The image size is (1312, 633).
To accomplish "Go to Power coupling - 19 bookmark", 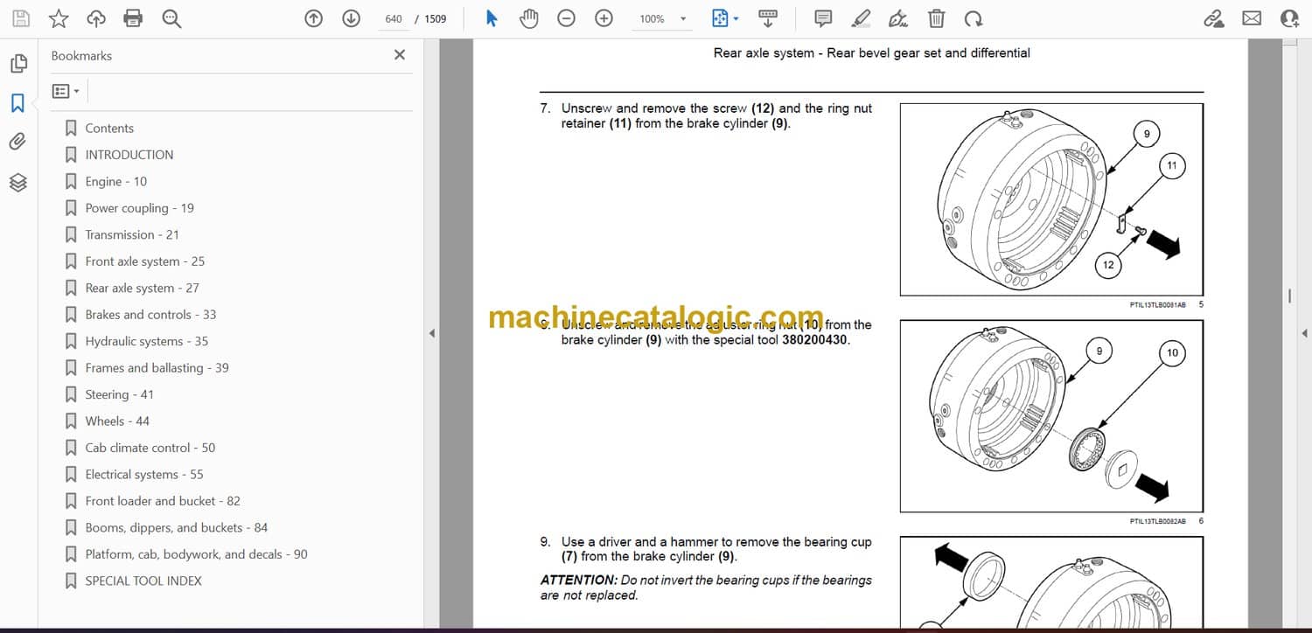I will 140,208.
